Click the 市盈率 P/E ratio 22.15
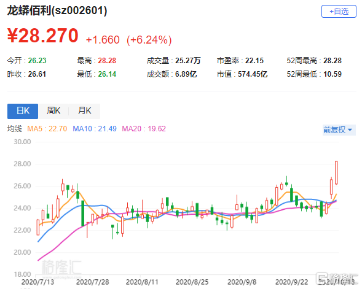 coord(254,61)
